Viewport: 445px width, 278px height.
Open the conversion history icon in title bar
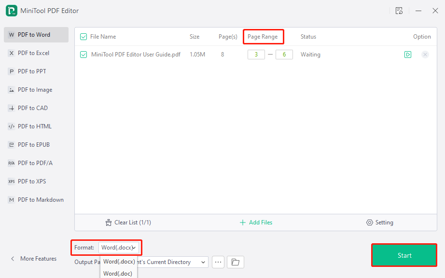[399, 11]
